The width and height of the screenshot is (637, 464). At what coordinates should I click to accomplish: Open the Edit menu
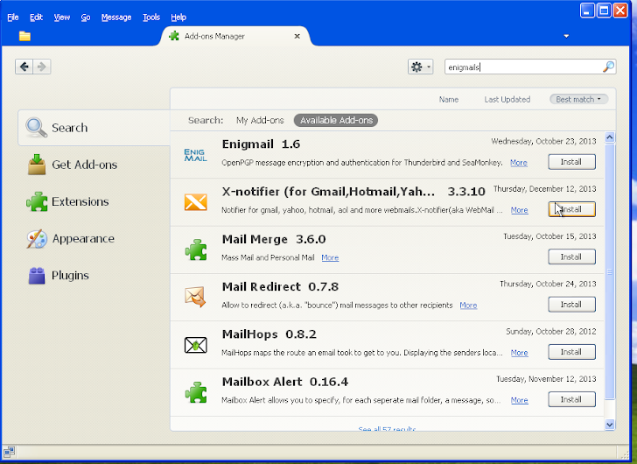pyautogui.click(x=36, y=17)
